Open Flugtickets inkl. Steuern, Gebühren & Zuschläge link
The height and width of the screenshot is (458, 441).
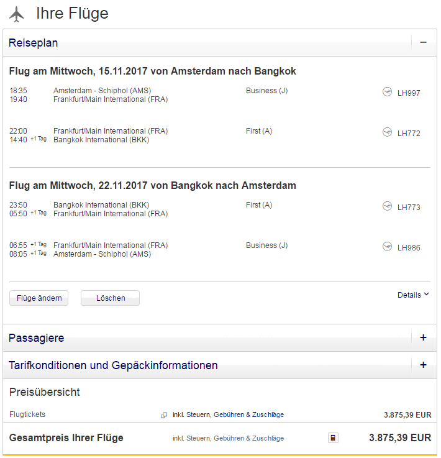click(x=228, y=414)
